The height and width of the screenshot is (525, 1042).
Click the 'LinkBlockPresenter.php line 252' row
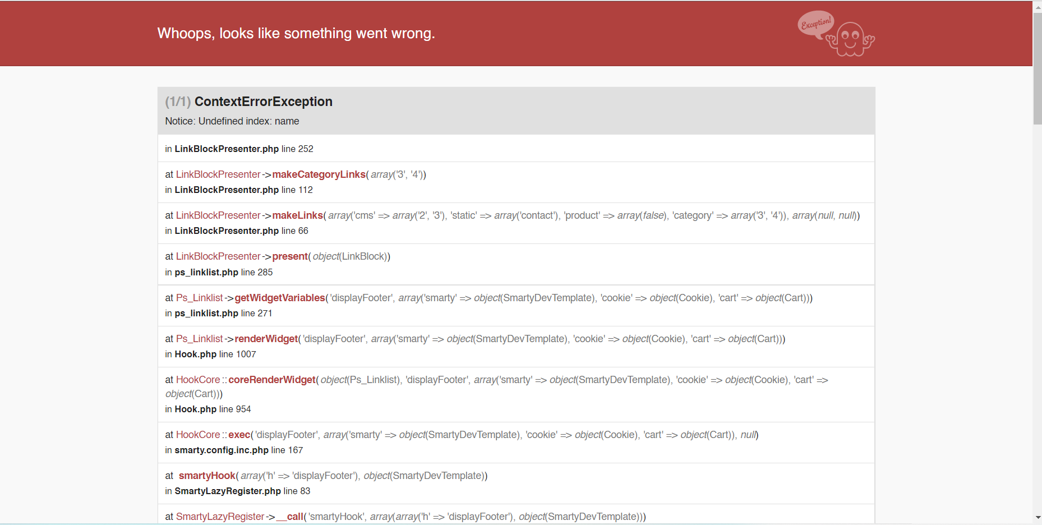click(x=516, y=149)
